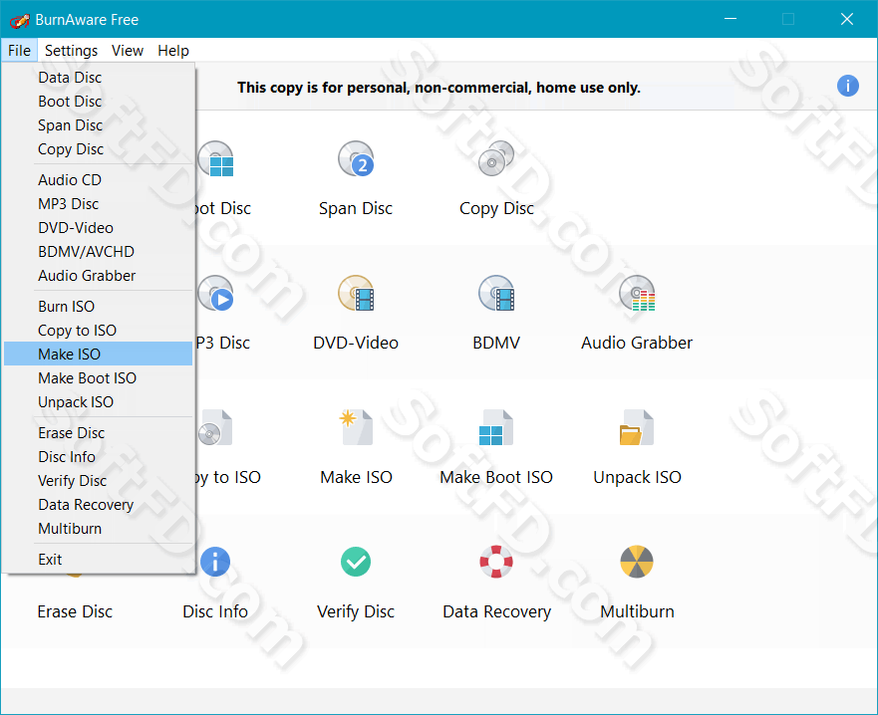Launch the Audio Grabber icon
This screenshot has width=878, height=715.
[637, 293]
